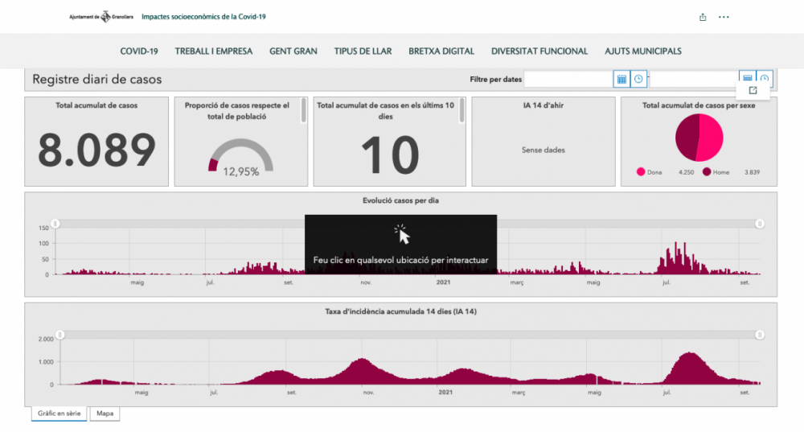Screen dimensions: 804x432
Task: Select the BRETXA DIGITAL tab
Action: (441, 51)
